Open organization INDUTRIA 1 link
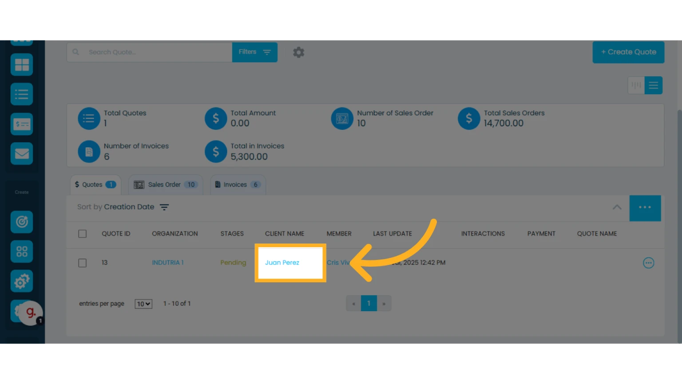Viewport: 682px width, 384px height. (x=168, y=263)
